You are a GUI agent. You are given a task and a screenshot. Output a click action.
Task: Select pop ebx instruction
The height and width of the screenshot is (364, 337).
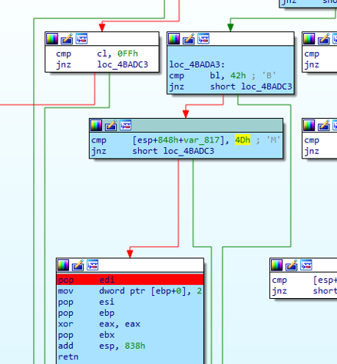(86, 335)
